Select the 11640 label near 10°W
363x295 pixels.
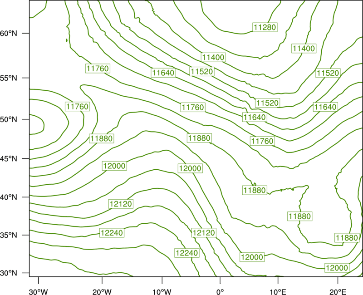click(163, 73)
